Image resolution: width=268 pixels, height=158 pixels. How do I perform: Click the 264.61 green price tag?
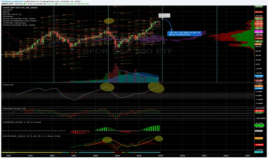coord(259,6)
